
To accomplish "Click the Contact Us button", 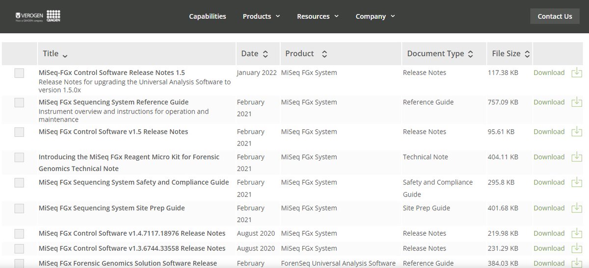I will point(555,16).
